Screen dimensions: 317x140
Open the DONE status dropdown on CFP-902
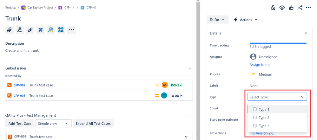coord(176,85)
